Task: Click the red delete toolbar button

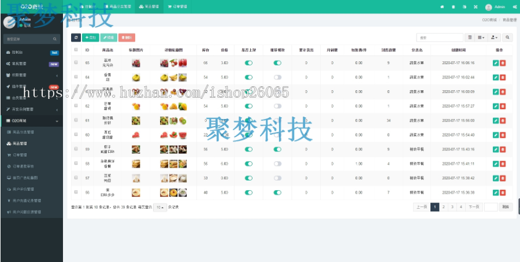Action: (x=127, y=38)
